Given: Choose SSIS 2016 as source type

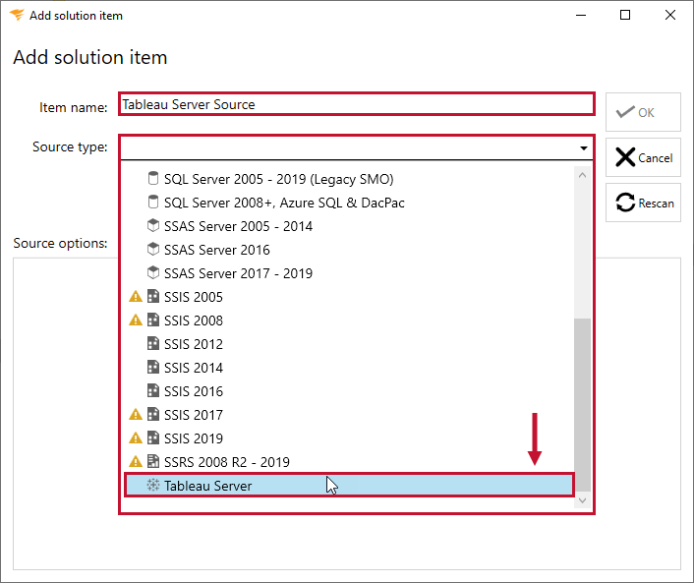Looking at the screenshot, I should pos(349,391).
